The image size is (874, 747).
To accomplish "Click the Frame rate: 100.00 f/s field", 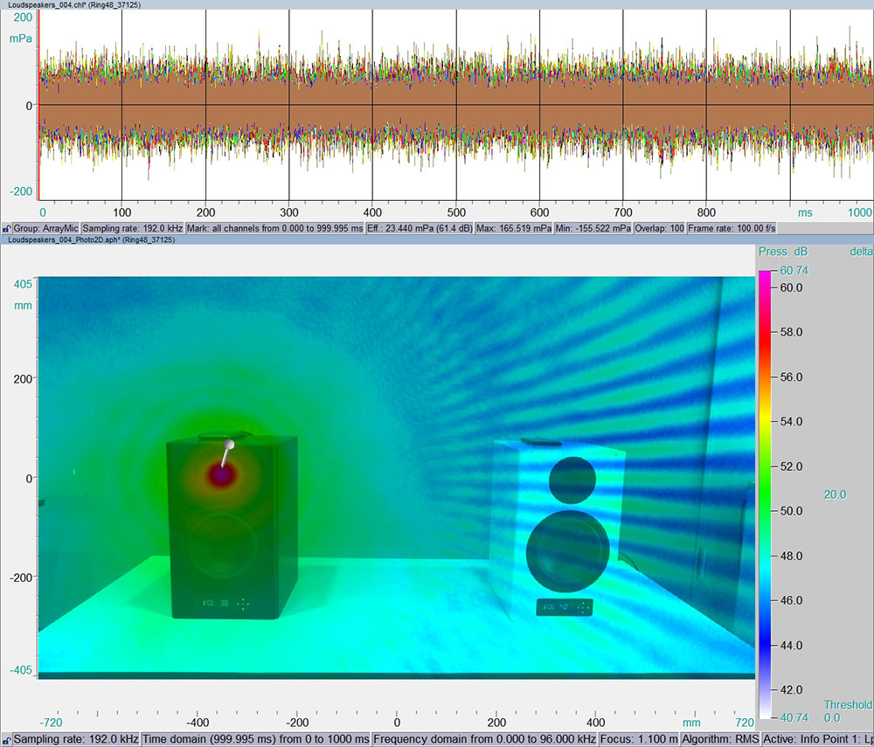I will pyautogui.click(x=732, y=228).
